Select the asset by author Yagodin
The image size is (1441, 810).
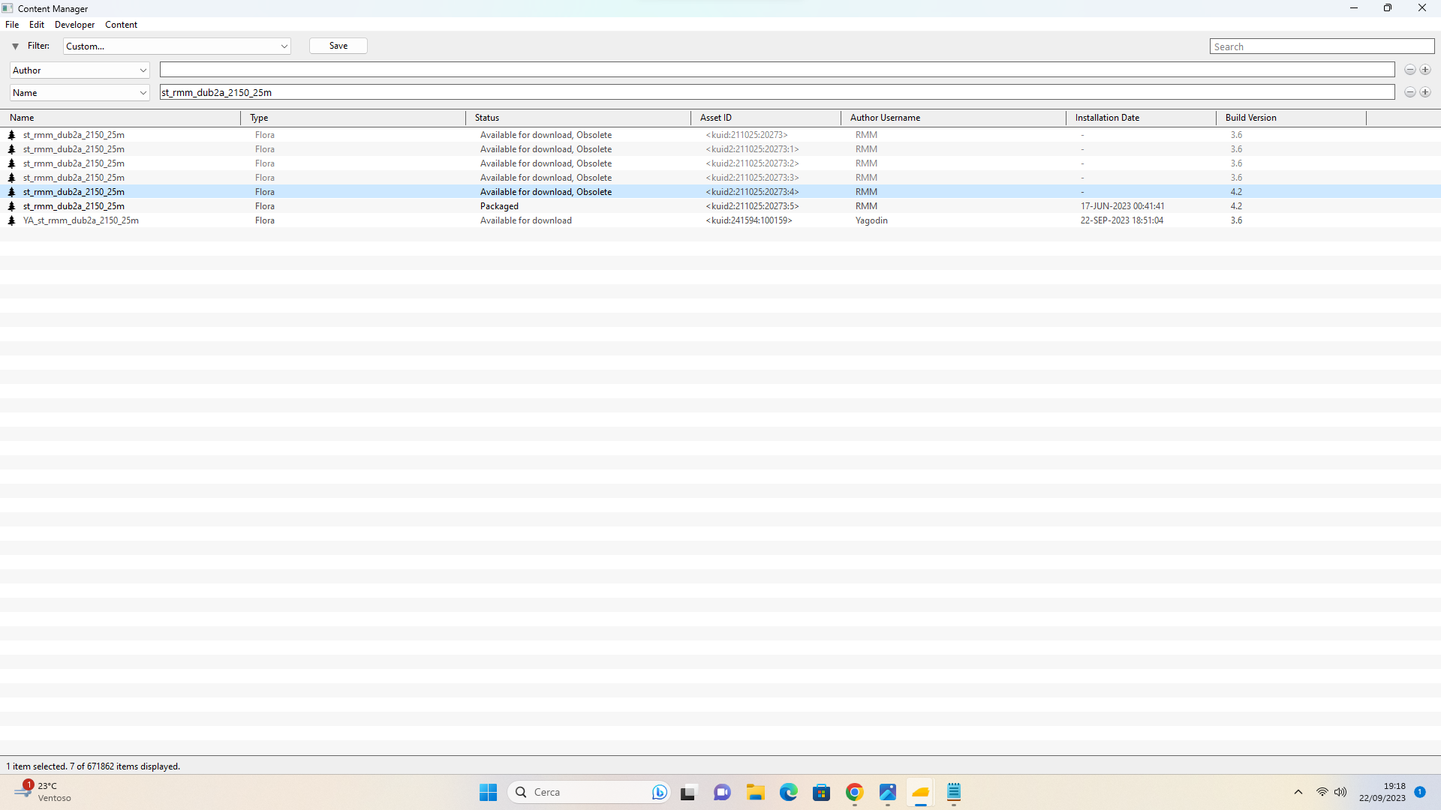720,220
